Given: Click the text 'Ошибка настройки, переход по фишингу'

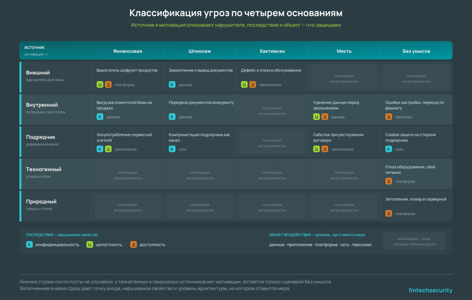Looking at the screenshot, I should tap(415, 105).
